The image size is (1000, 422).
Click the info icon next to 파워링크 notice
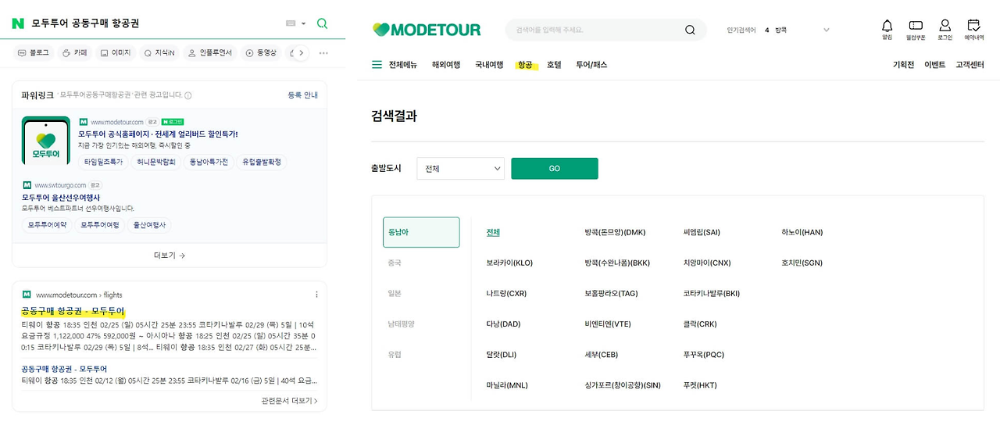click(x=188, y=95)
